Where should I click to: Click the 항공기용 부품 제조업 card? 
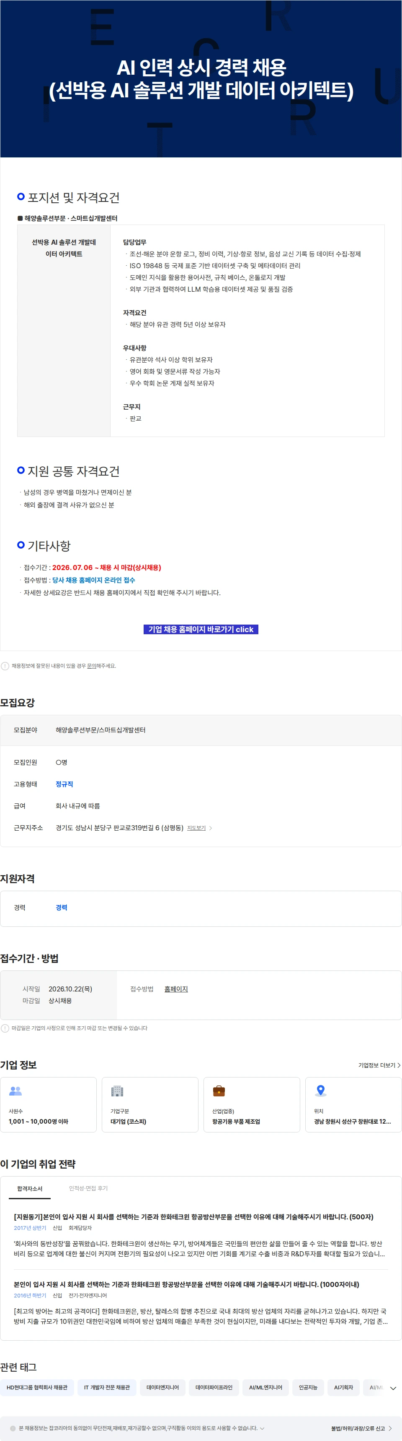(252, 1105)
